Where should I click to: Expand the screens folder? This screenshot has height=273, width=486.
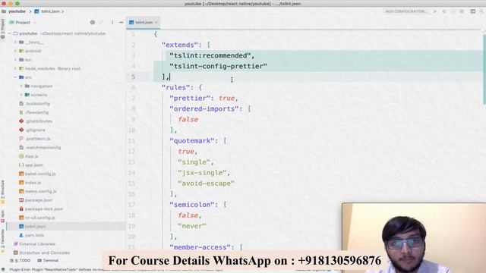click(x=21, y=95)
